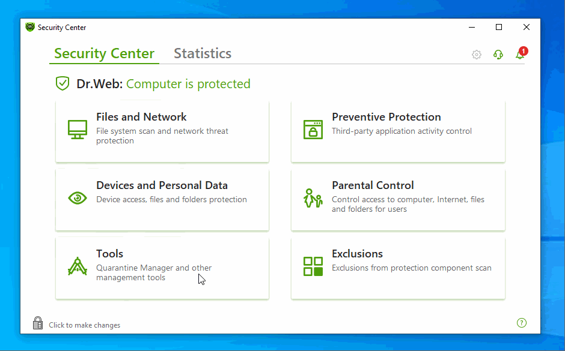Click the Exclusions squares icon
This screenshot has width=565, height=351.
[313, 266]
